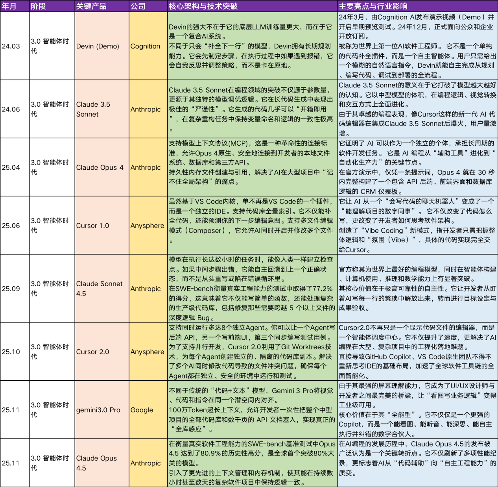498x487 pixels.
Task: Select the date cell "25.04"
Action: coord(15,167)
